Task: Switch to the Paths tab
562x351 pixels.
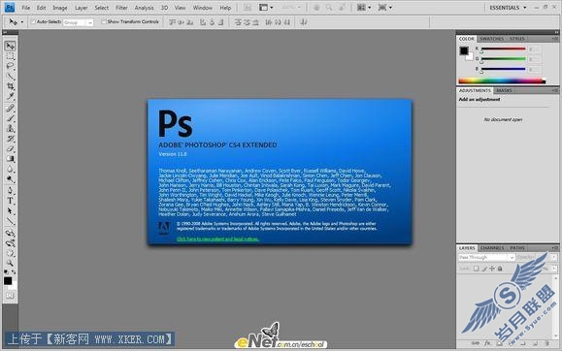Action: tap(517, 248)
